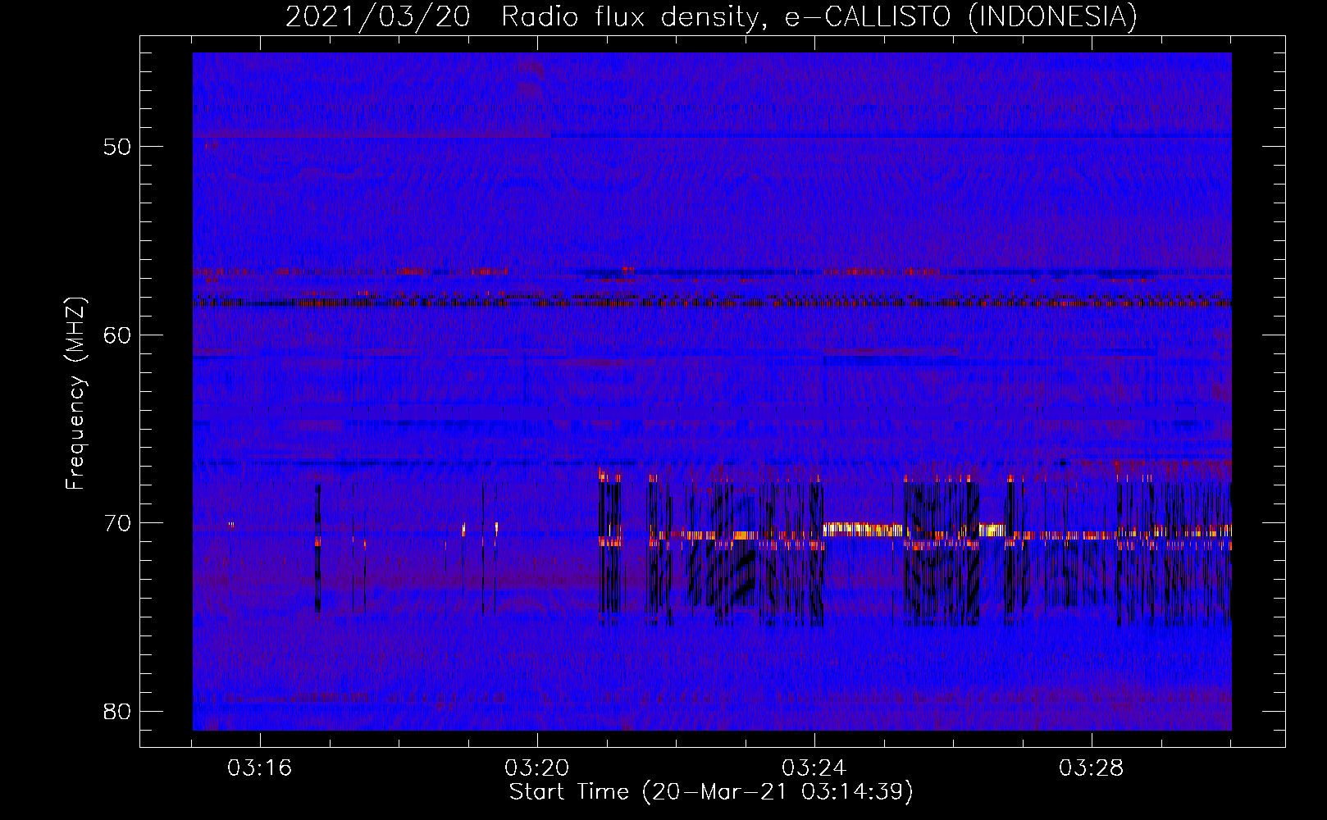Click the '80' frequency axis label
This screenshot has width=1327, height=820.
click(118, 710)
